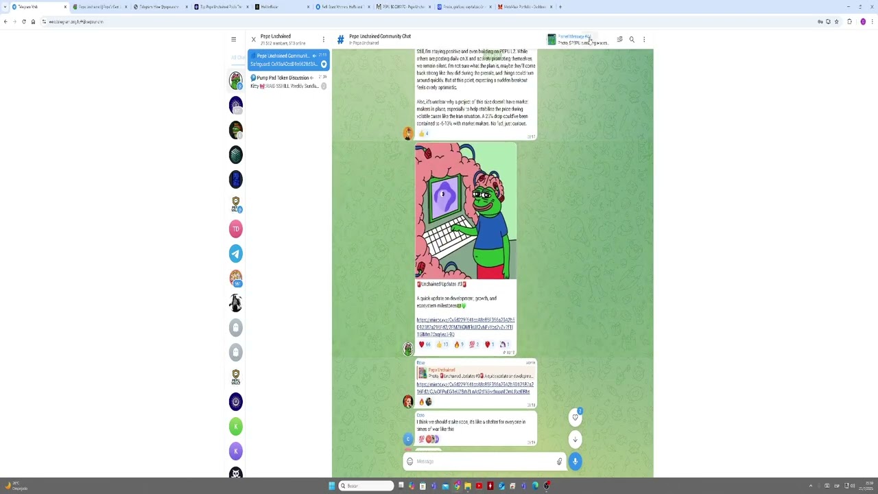Open the pinned message preview
Screen dimensions: 878x494
577,40
